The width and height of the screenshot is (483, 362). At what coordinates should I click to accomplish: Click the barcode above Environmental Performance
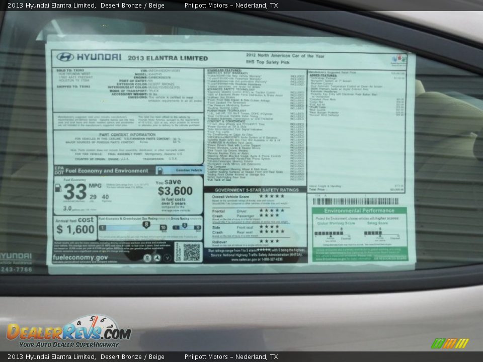[x=355, y=200]
